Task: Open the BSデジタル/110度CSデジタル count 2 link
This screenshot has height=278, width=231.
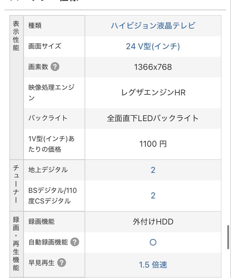Action: point(153,195)
